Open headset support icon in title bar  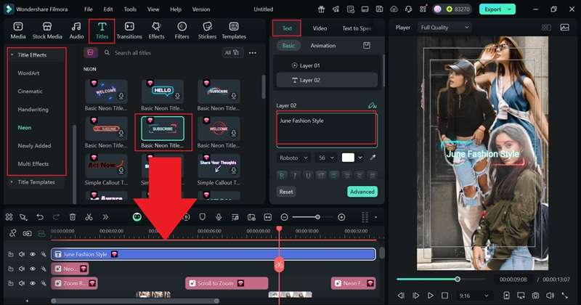coord(408,9)
